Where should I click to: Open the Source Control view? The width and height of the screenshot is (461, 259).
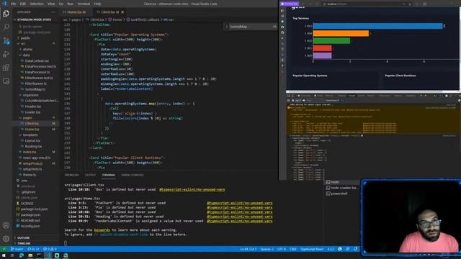click(6, 40)
